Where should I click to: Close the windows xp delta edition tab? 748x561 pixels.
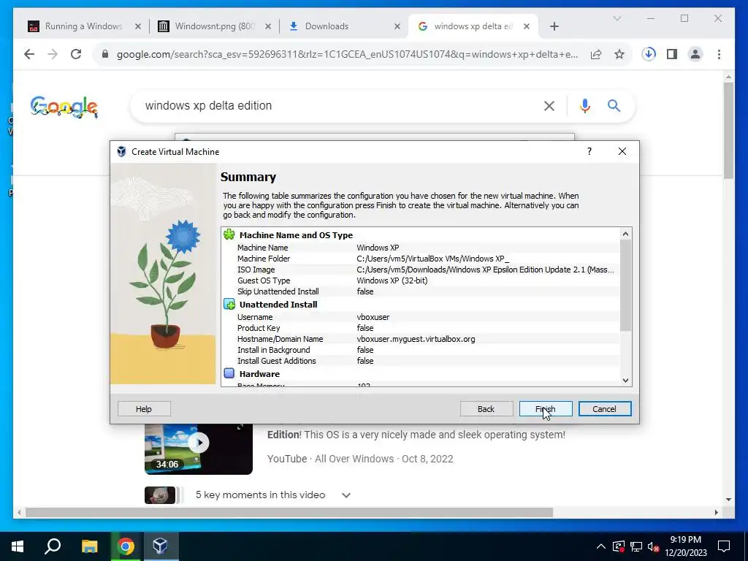pyautogui.click(x=527, y=26)
